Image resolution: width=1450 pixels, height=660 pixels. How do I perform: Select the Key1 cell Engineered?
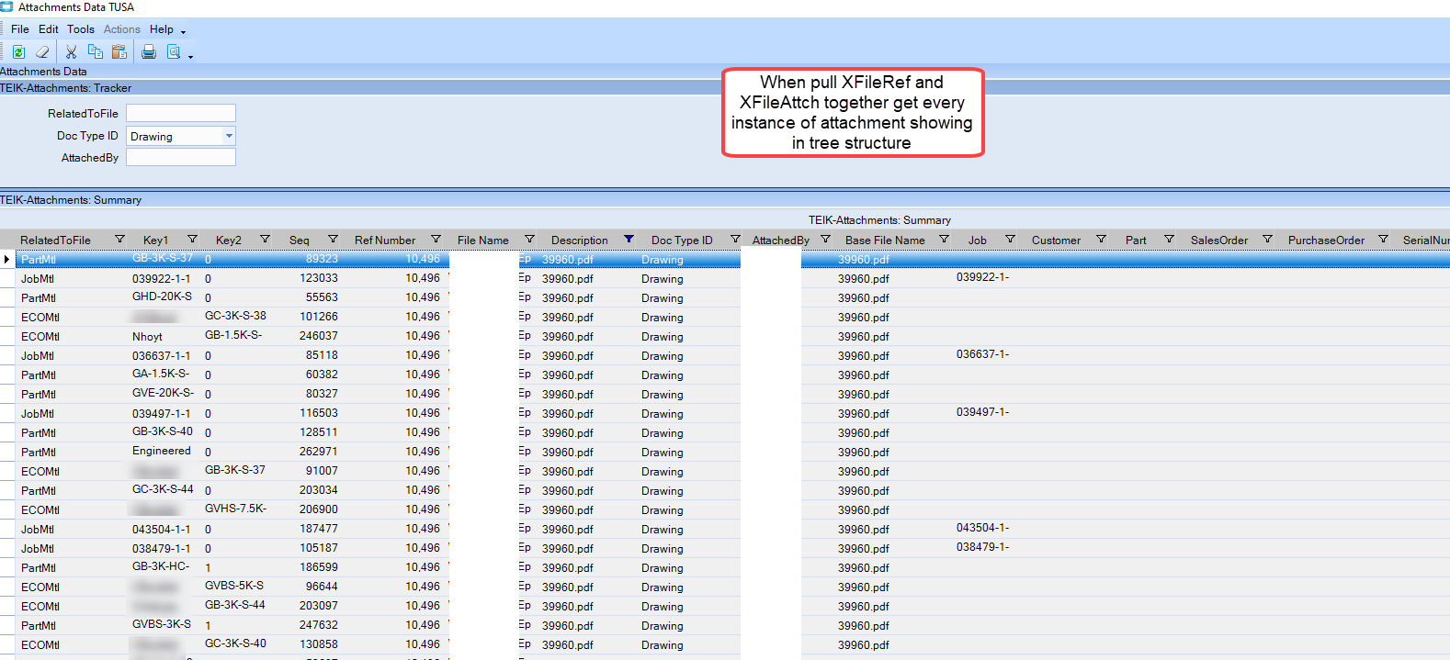point(162,451)
